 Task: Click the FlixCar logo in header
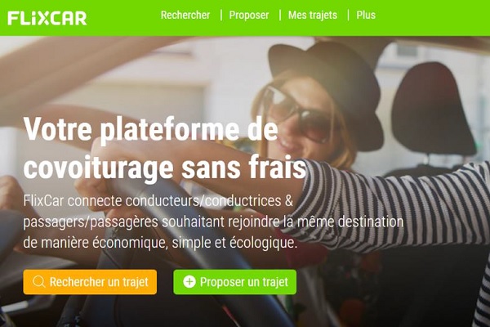(x=47, y=18)
